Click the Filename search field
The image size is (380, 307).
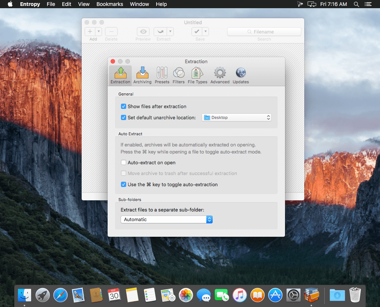264,32
